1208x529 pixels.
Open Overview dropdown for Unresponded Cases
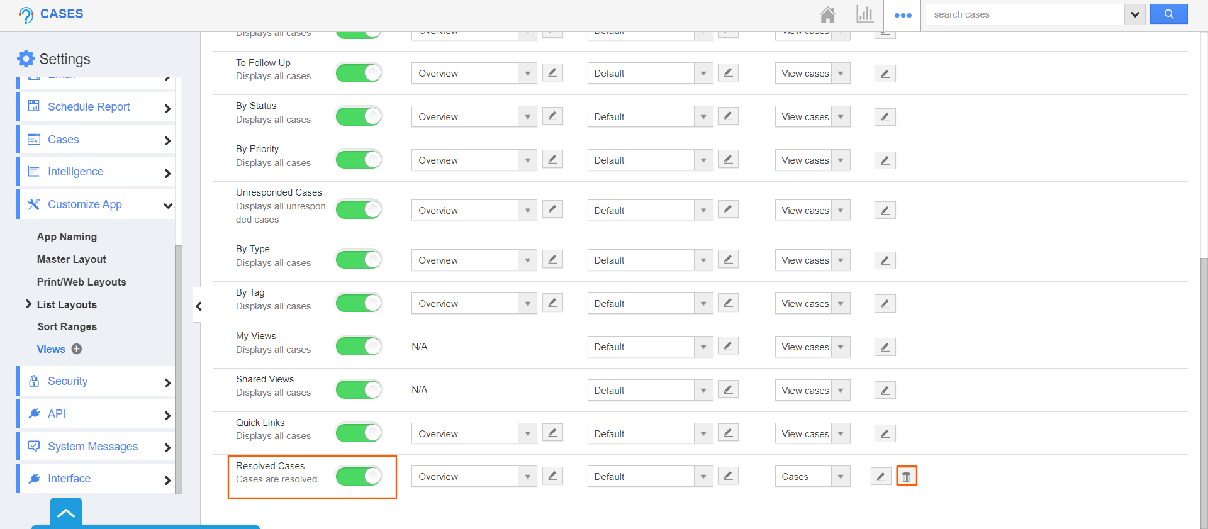pos(474,210)
